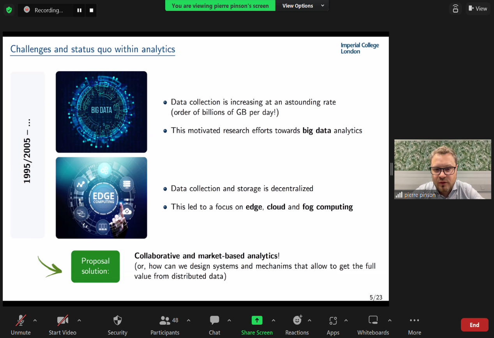
Task: Click the green encryption shield icon
Action: pos(9,10)
